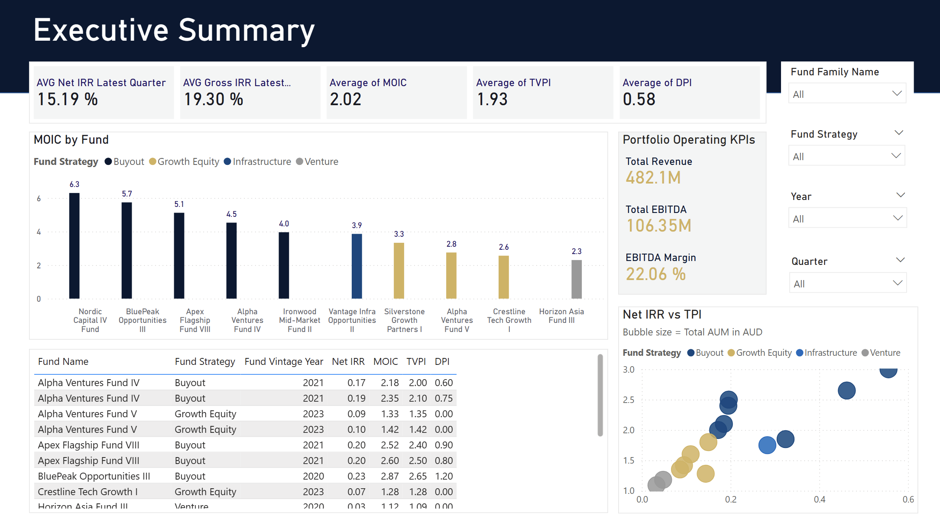Click the Nordic Capital IV Fund bar

[x=75, y=246]
